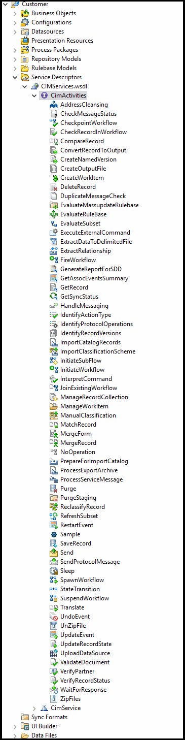The width and height of the screenshot is (185, 740).
Task: Click the Sample gear icon
Action: (54, 534)
